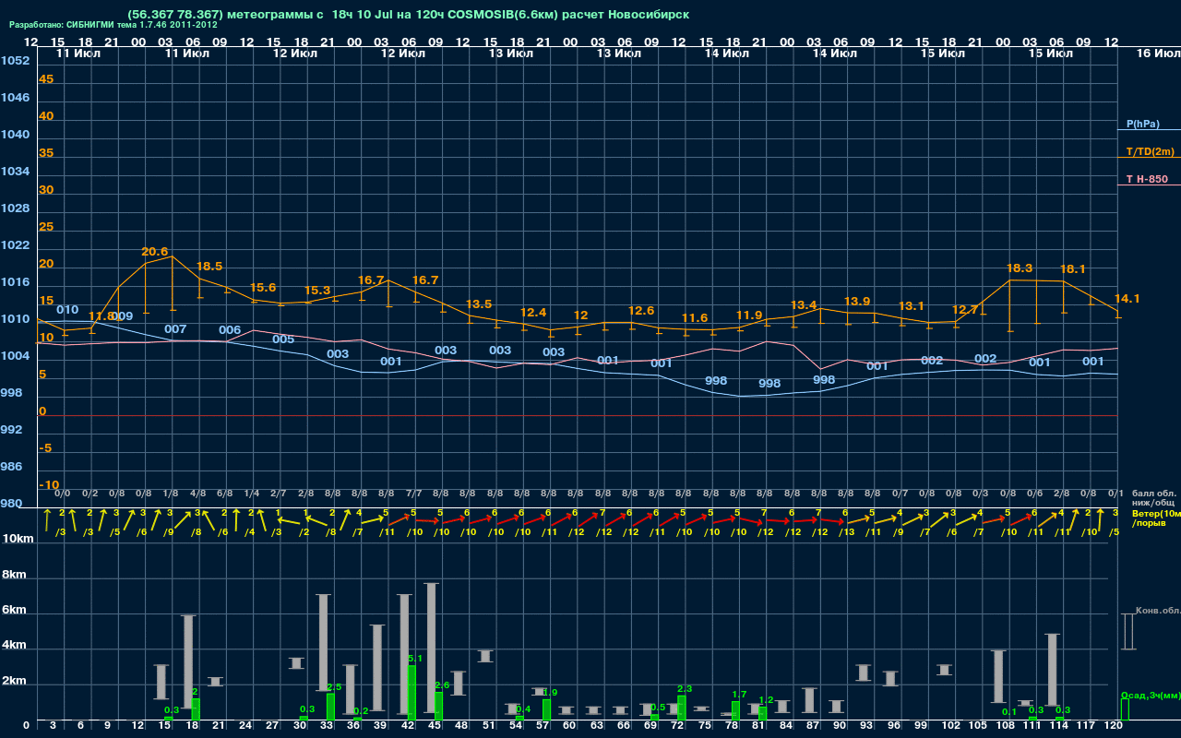
Task: Click the 1052 pressure axis label
Action: pos(15,61)
